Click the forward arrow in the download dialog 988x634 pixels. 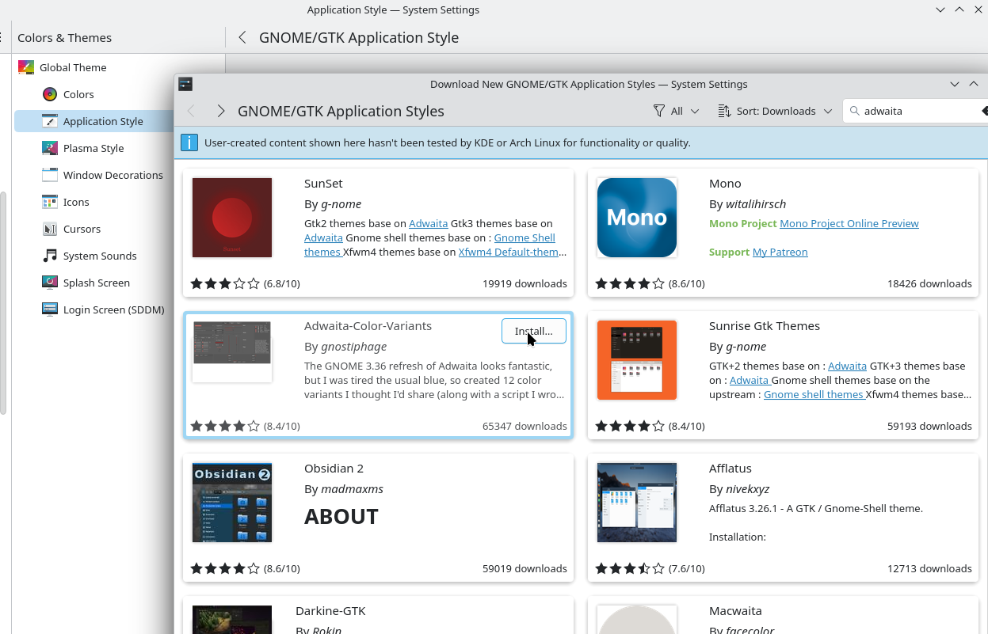pyautogui.click(x=221, y=111)
